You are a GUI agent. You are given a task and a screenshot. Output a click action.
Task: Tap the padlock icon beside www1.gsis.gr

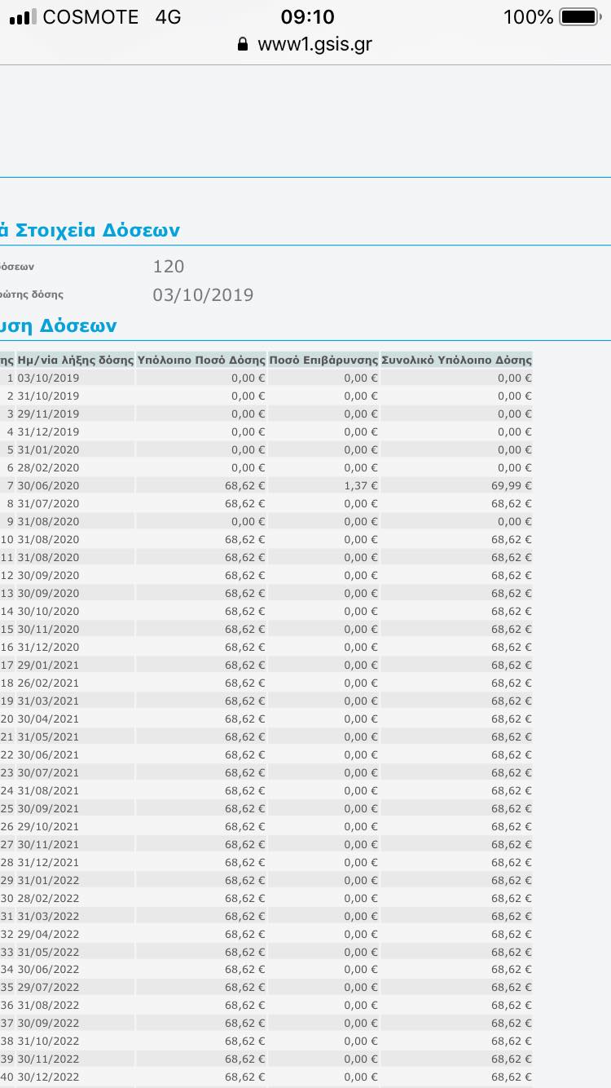pyautogui.click(x=242, y=44)
